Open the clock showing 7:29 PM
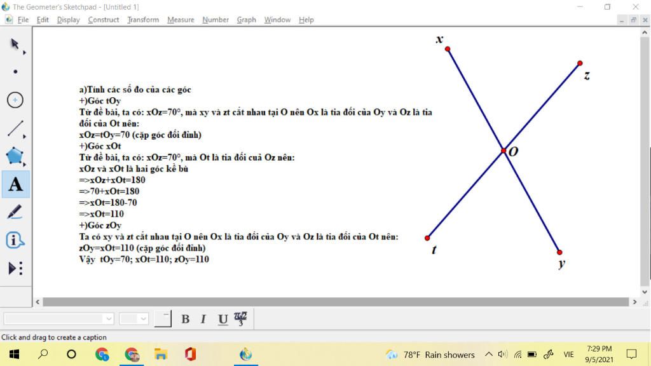This screenshot has height=366, width=651. pyautogui.click(x=599, y=354)
